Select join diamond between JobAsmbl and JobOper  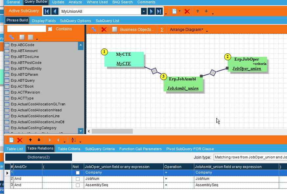click(x=213, y=72)
